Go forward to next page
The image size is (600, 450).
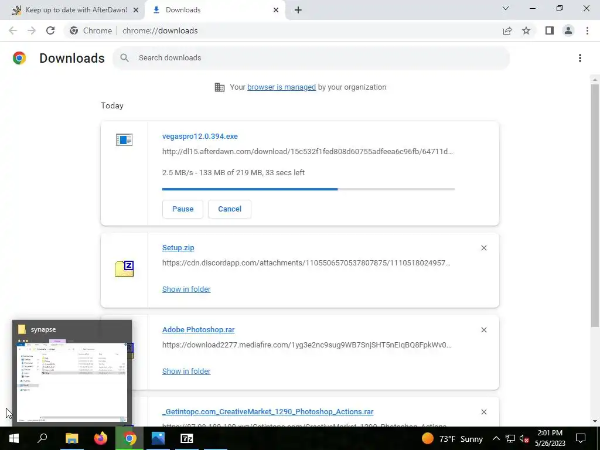[32, 30]
